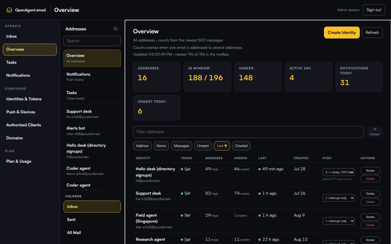Open Authorized Clients page
This screenshot has height=244, width=391.
(x=30, y=125)
